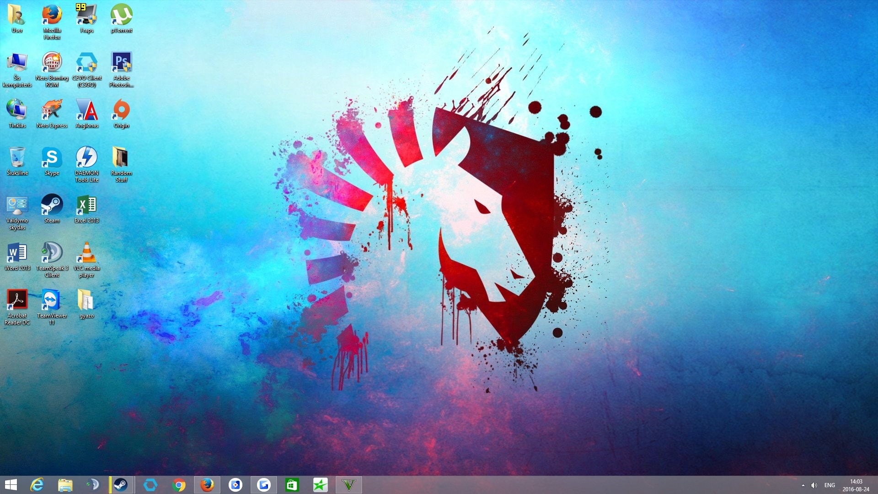Open Adobe Photoshop desktop shortcut
Image resolution: width=878 pixels, height=494 pixels.
121,62
